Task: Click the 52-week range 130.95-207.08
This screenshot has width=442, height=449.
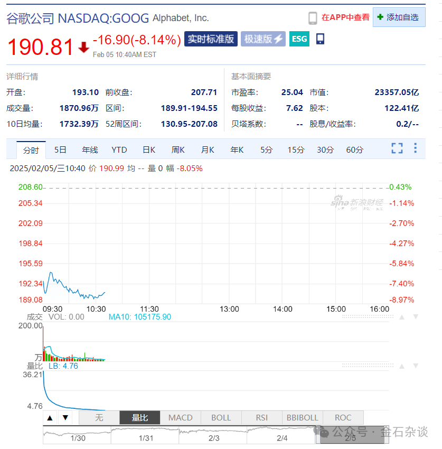Action: (189, 124)
